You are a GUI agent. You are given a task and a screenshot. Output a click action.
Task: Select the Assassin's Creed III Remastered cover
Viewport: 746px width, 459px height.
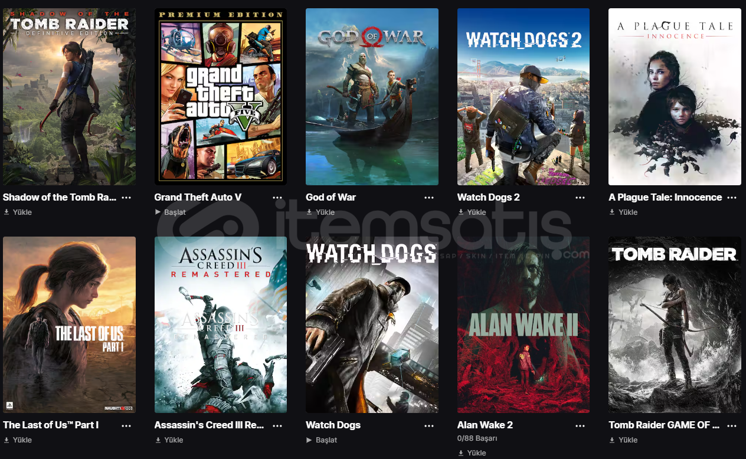pyautogui.click(x=221, y=325)
